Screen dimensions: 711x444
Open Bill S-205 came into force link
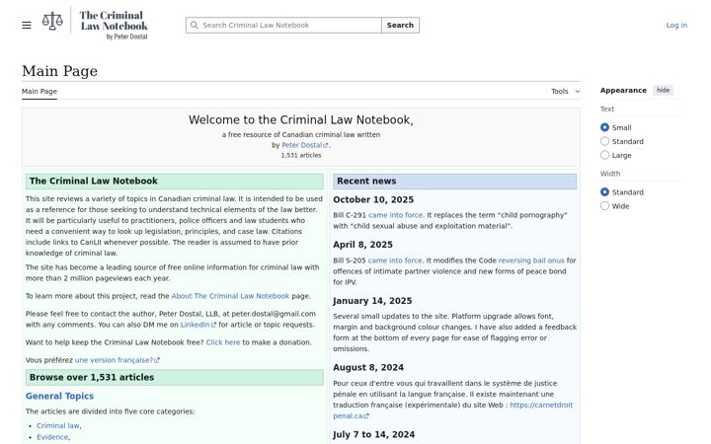pos(395,260)
